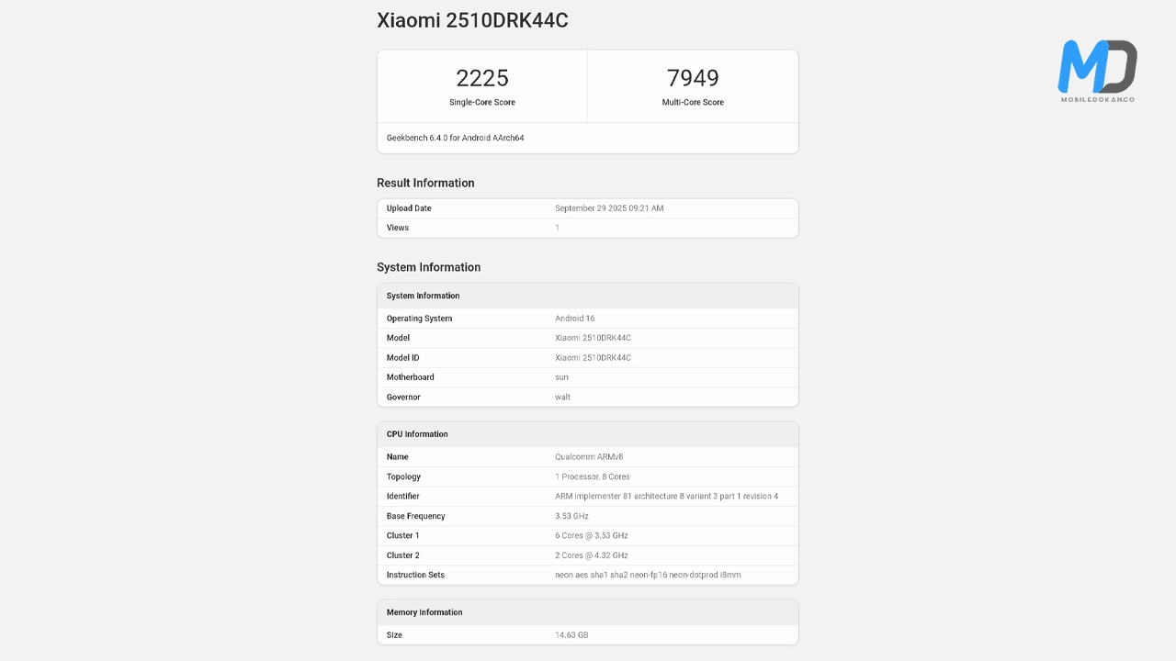Click the Model ID row value

[x=593, y=358]
